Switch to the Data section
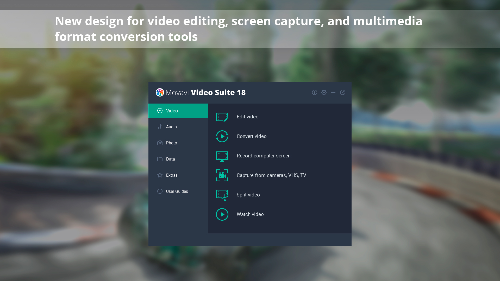The height and width of the screenshot is (281, 500). 170,159
